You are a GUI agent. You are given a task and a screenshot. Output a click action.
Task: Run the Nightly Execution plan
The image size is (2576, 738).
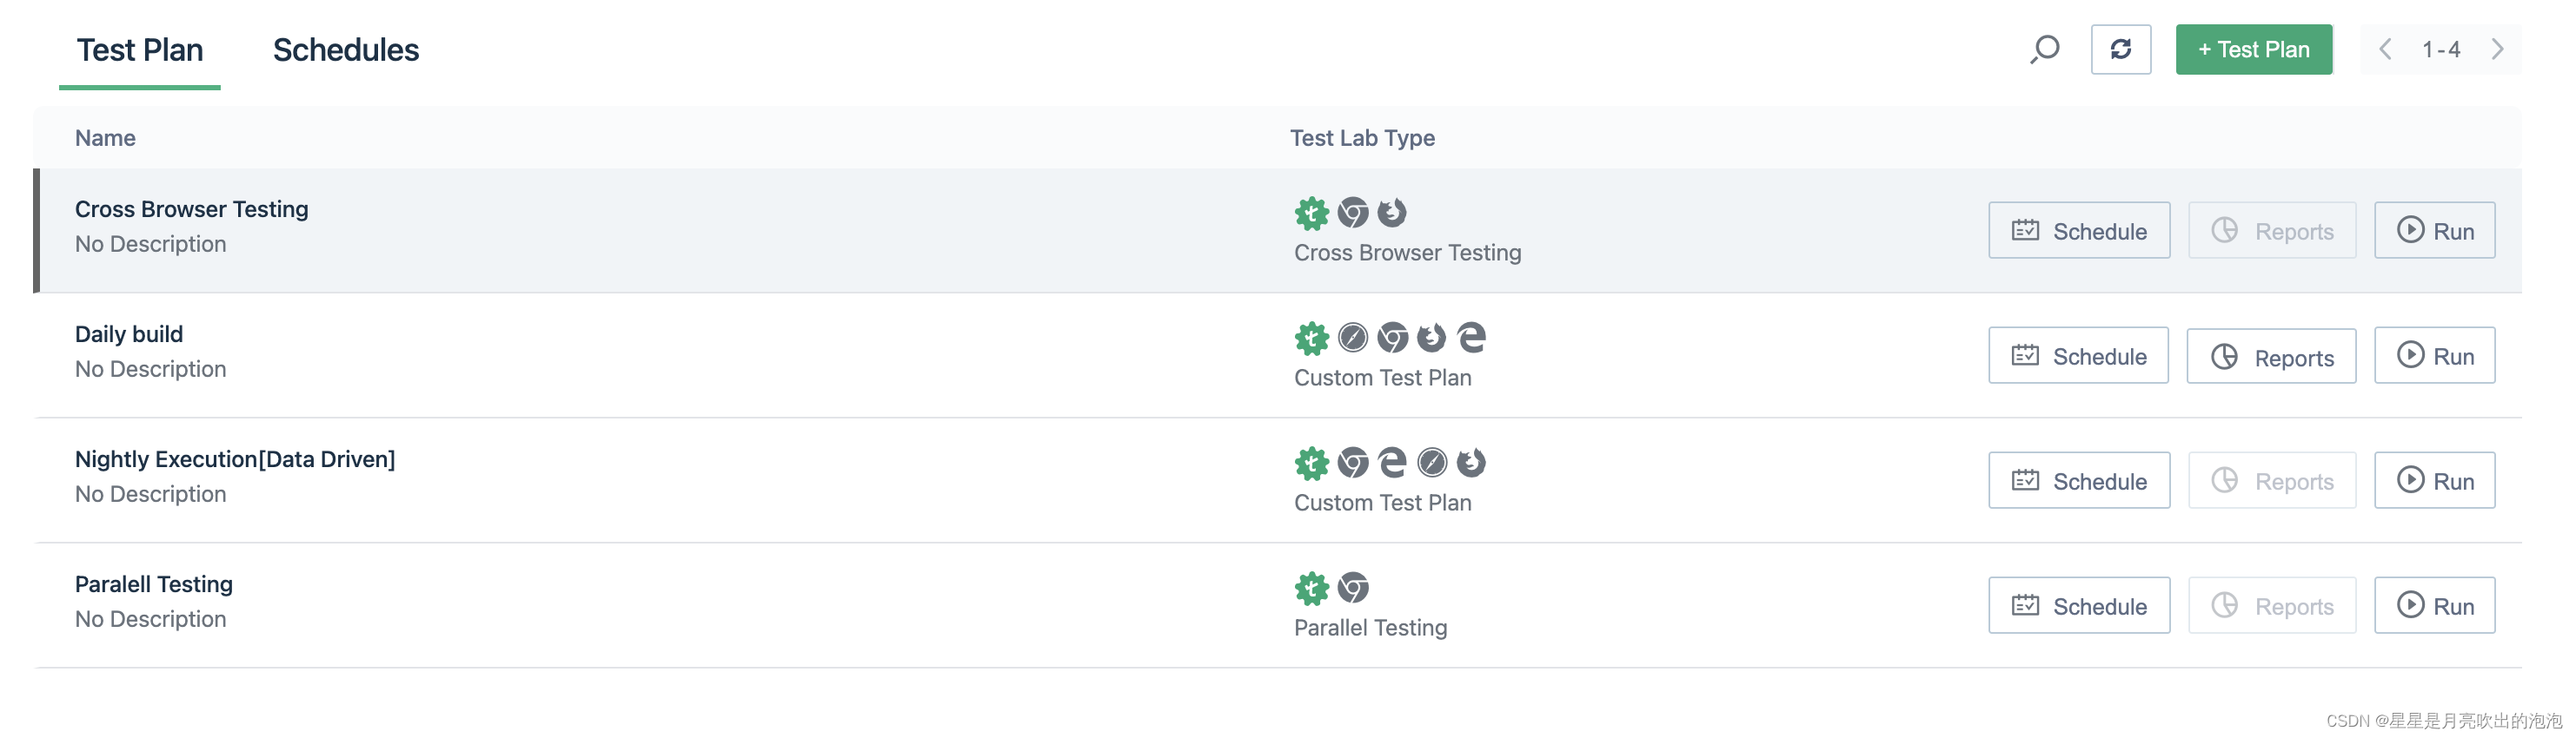2434,480
